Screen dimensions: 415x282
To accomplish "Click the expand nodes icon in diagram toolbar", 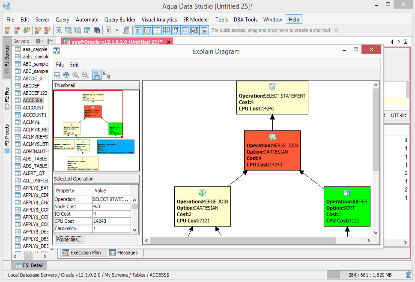I will tap(106, 75).
